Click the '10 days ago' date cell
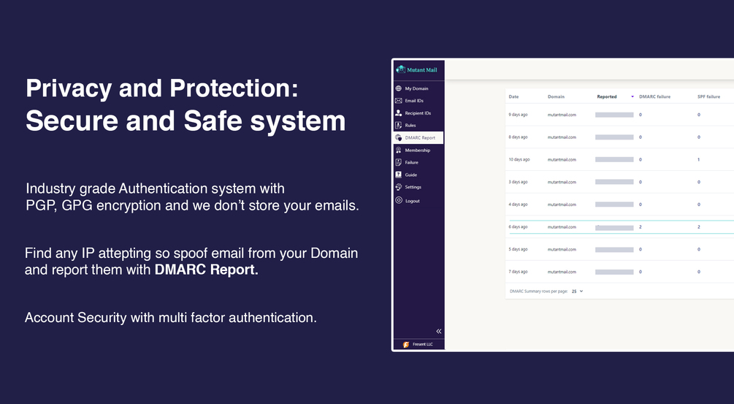The width and height of the screenshot is (734, 404). [x=519, y=160]
